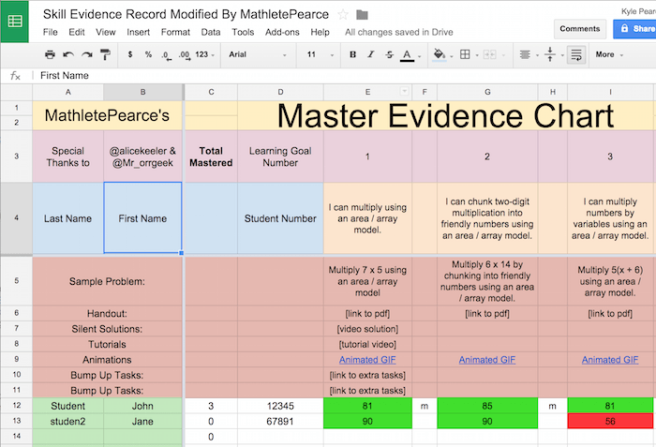Star this spreadsheet document
The width and height of the screenshot is (656, 447).
click(x=343, y=14)
